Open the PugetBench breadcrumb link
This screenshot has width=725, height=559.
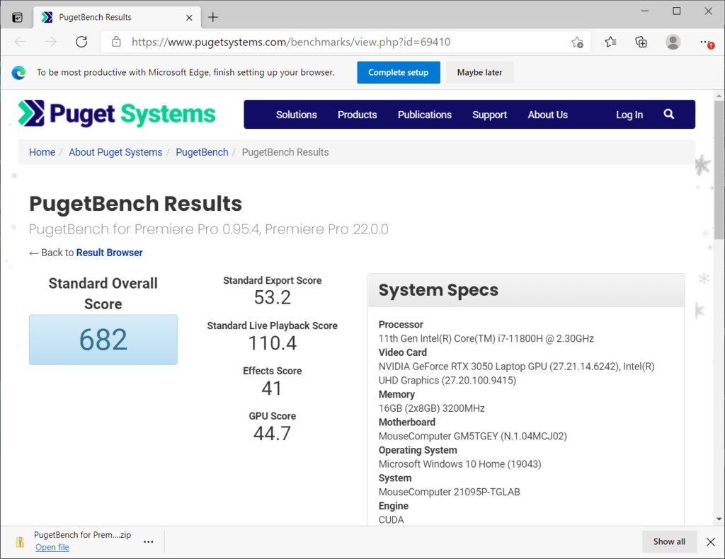click(x=202, y=152)
